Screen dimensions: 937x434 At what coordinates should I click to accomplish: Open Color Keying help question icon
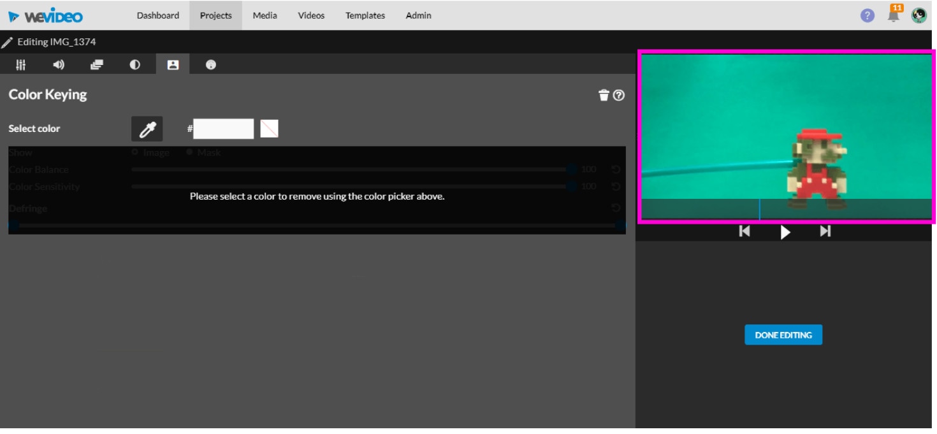pos(619,95)
